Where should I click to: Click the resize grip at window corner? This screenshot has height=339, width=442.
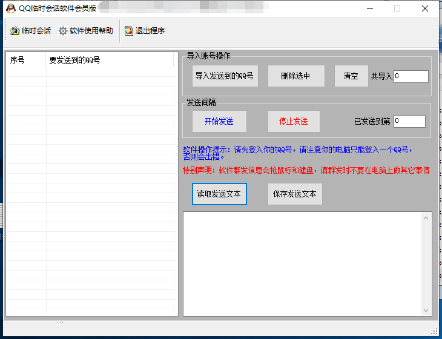click(434, 331)
